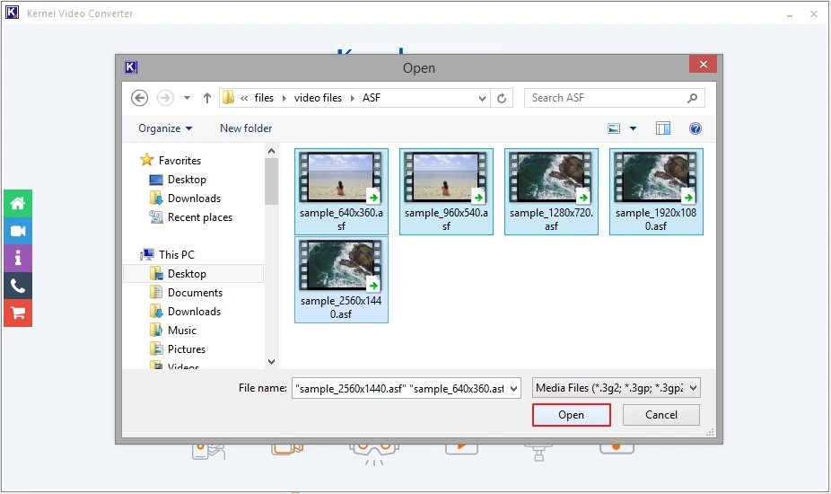Click the New folder button
This screenshot has width=831, height=494.
point(246,128)
